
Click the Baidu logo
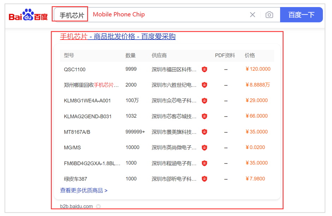pyautogui.click(x=28, y=15)
